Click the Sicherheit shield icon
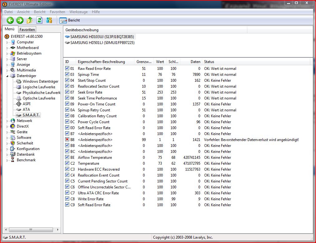Image resolution: width=316 pixels, height=243 pixels. click(x=13, y=143)
